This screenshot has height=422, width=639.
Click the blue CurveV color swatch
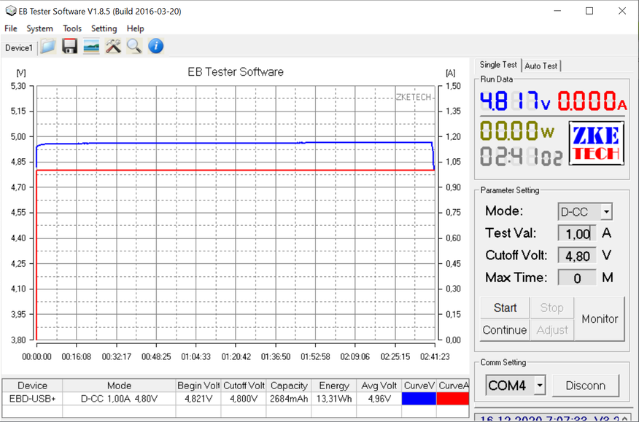pos(419,399)
